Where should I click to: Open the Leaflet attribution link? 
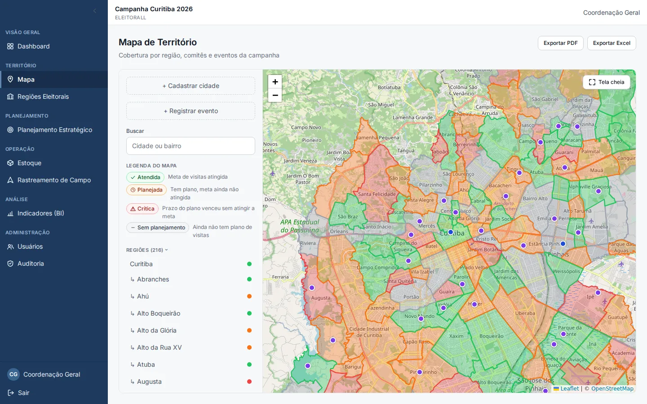(x=566, y=389)
